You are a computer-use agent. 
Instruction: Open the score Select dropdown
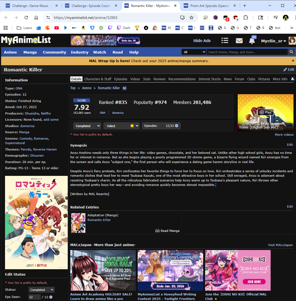pos(121,126)
